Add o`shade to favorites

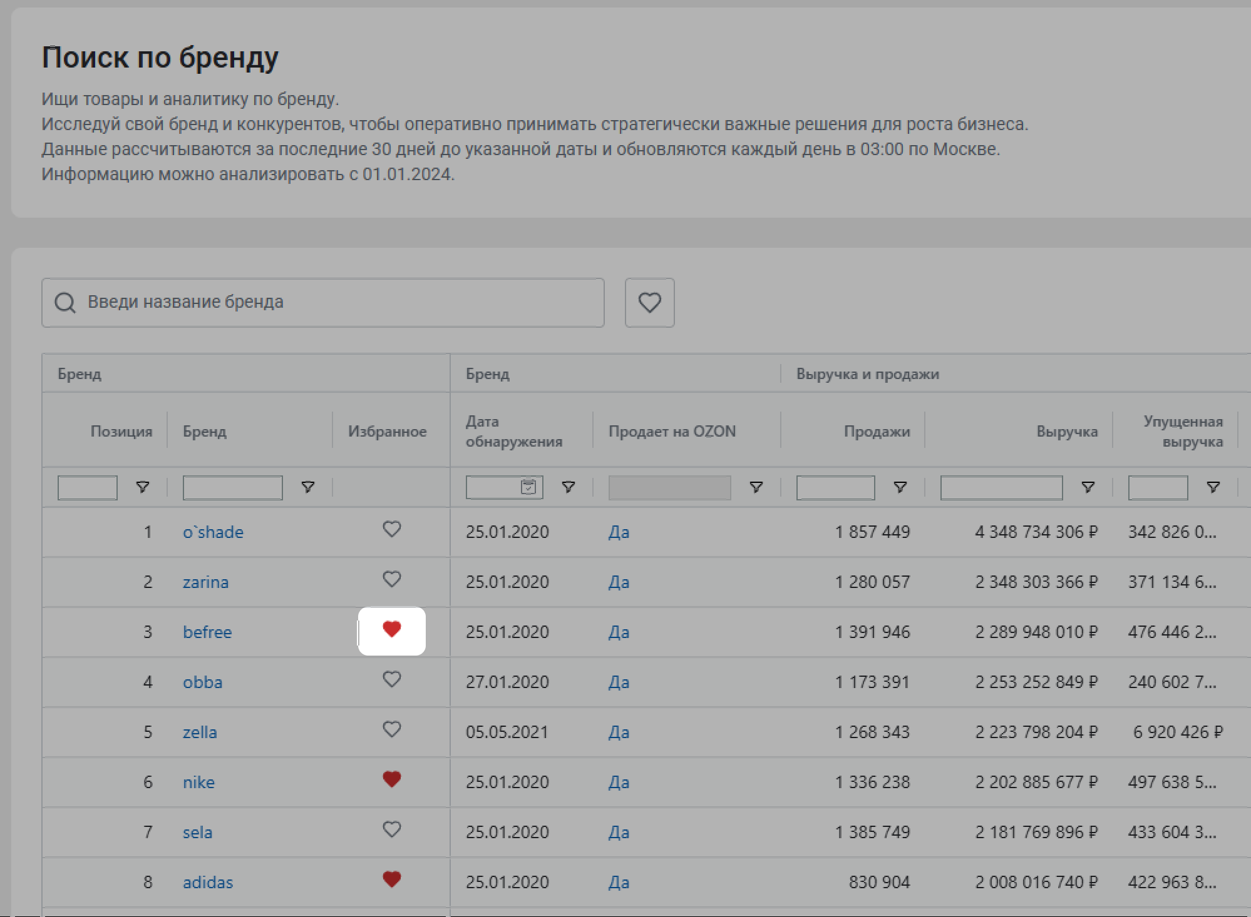[392, 529]
